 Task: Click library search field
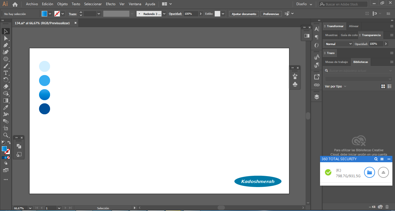[x=359, y=71]
